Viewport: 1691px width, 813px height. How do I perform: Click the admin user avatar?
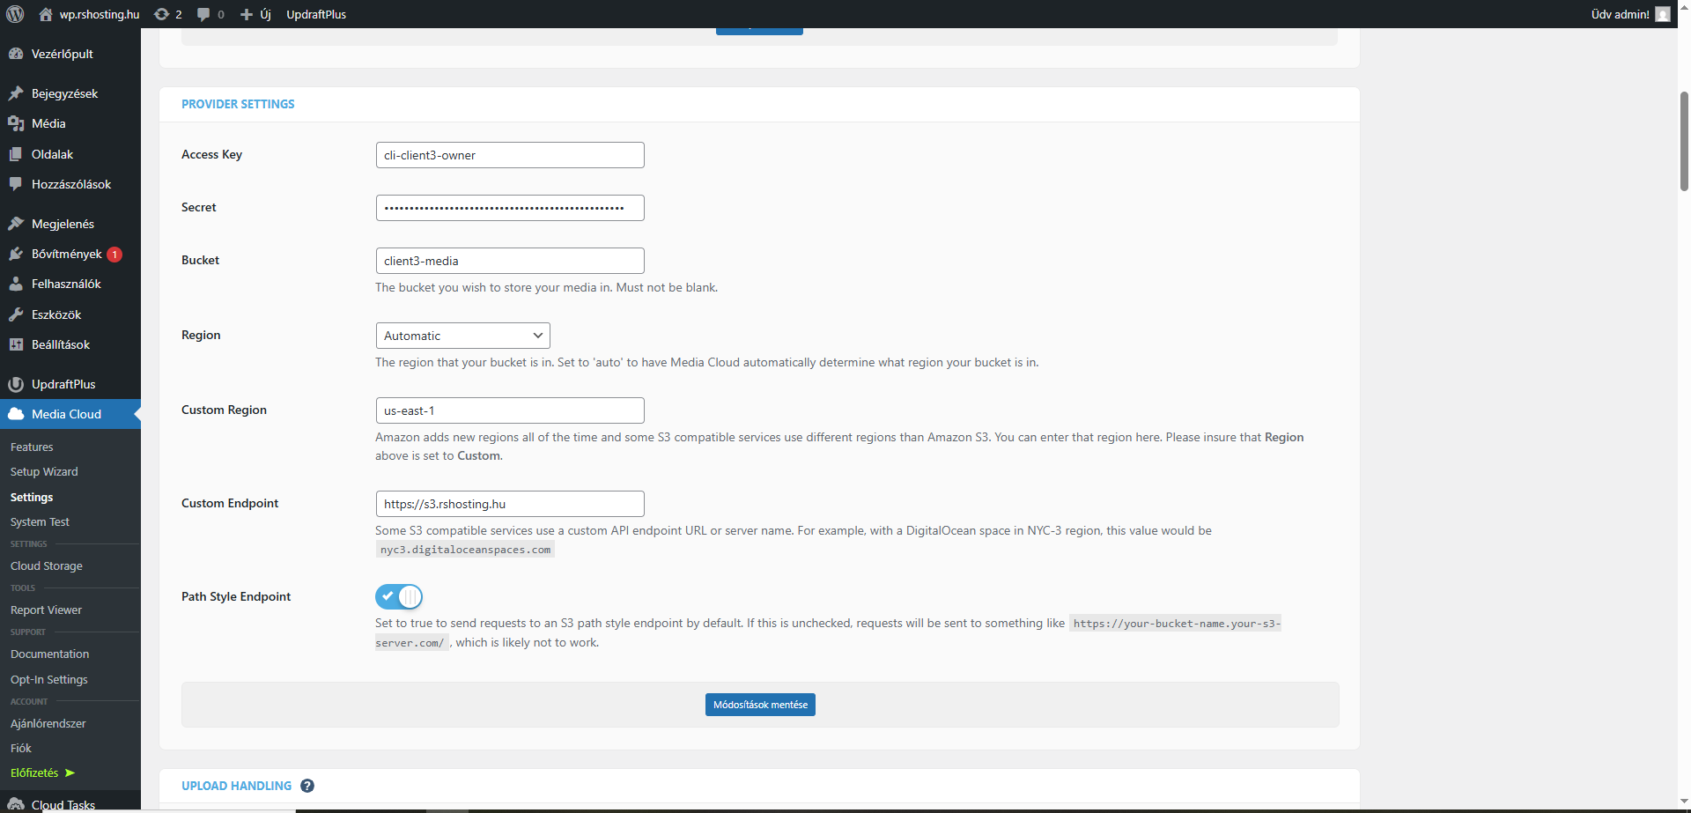[x=1662, y=14]
